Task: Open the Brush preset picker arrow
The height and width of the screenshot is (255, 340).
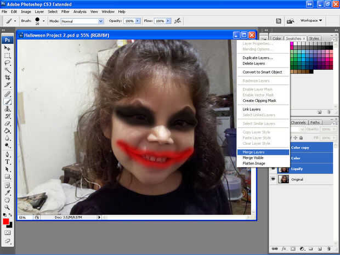Action: point(43,21)
